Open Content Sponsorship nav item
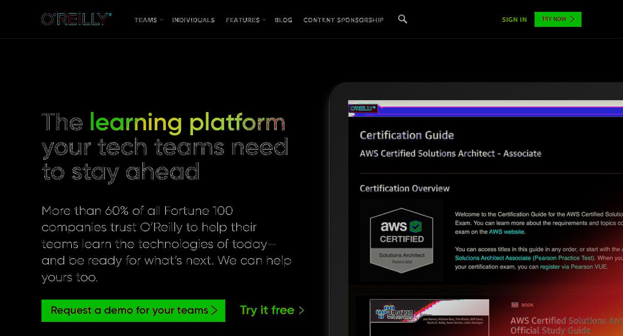 343,20
